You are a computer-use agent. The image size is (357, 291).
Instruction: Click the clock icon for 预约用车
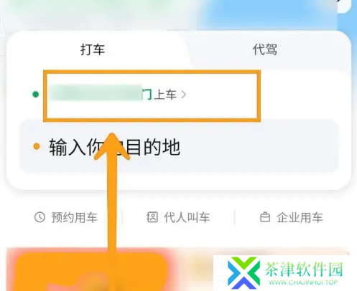[x=40, y=217]
